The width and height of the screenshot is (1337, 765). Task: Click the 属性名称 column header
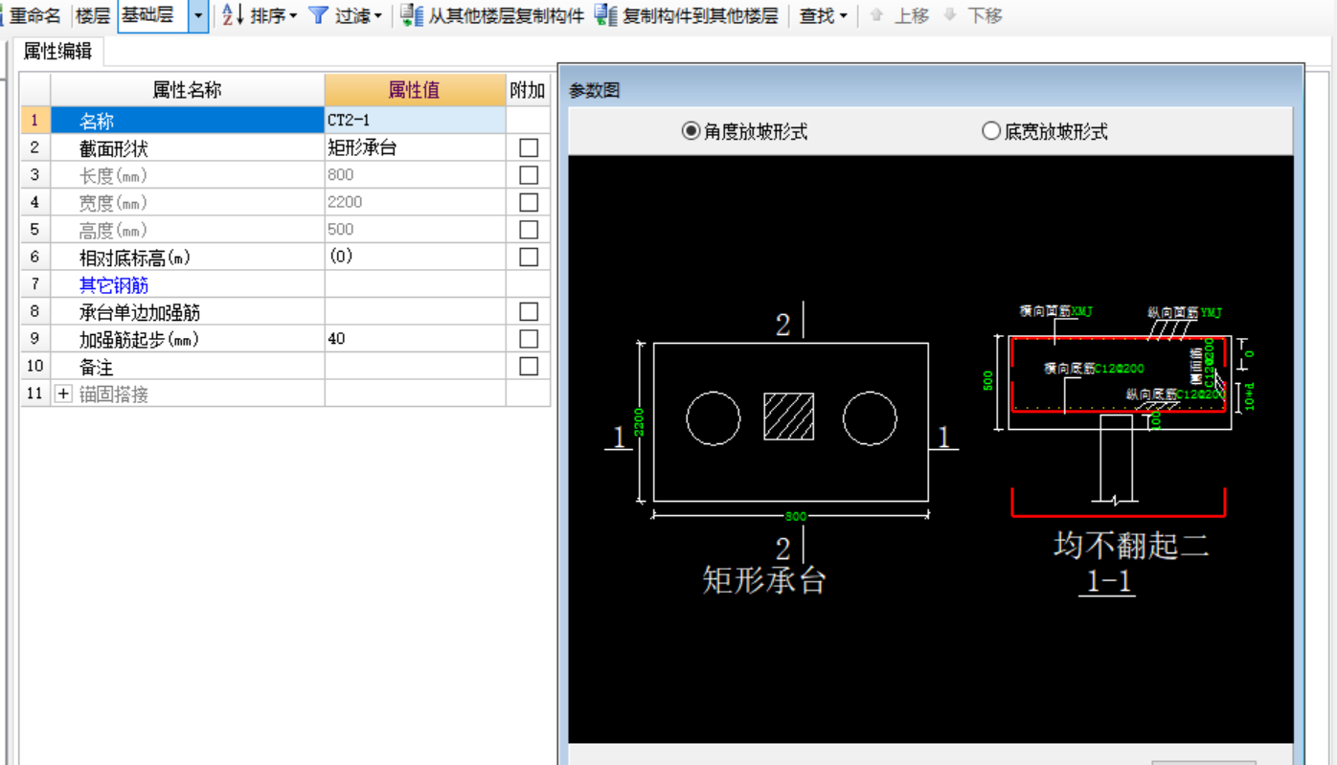click(x=187, y=90)
